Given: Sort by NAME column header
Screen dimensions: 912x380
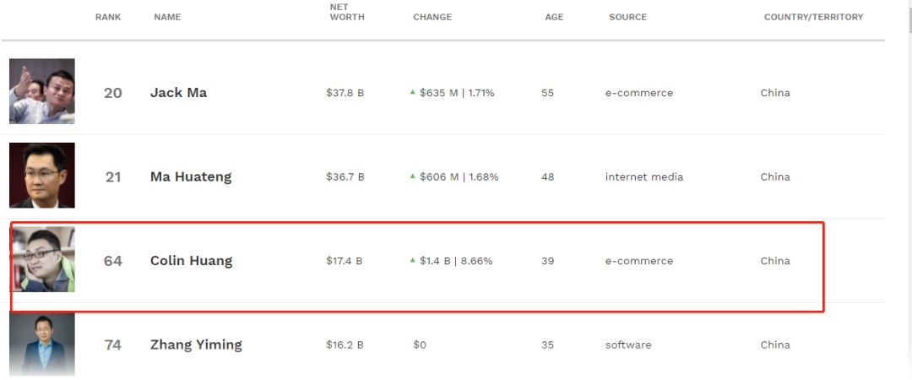Looking at the screenshot, I should coord(167,17).
